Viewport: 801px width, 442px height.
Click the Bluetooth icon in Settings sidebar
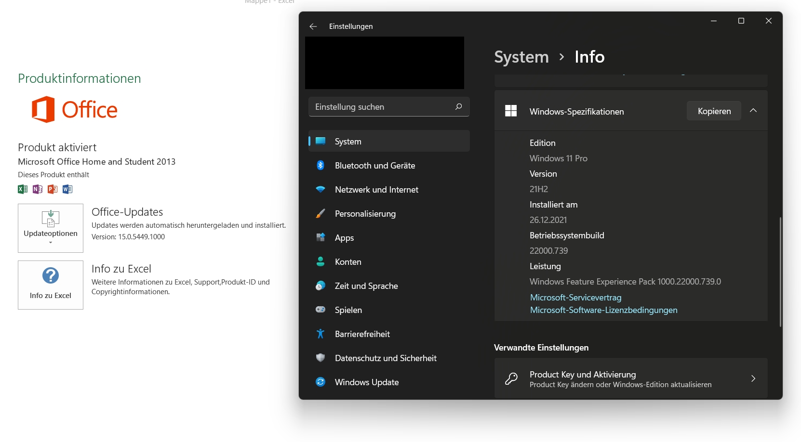coord(320,165)
